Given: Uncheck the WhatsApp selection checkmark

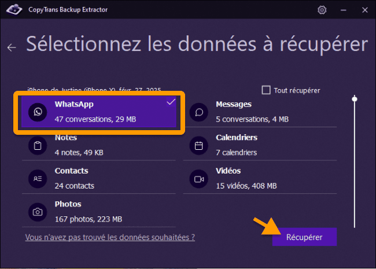Looking at the screenshot, I should [171, 102].
